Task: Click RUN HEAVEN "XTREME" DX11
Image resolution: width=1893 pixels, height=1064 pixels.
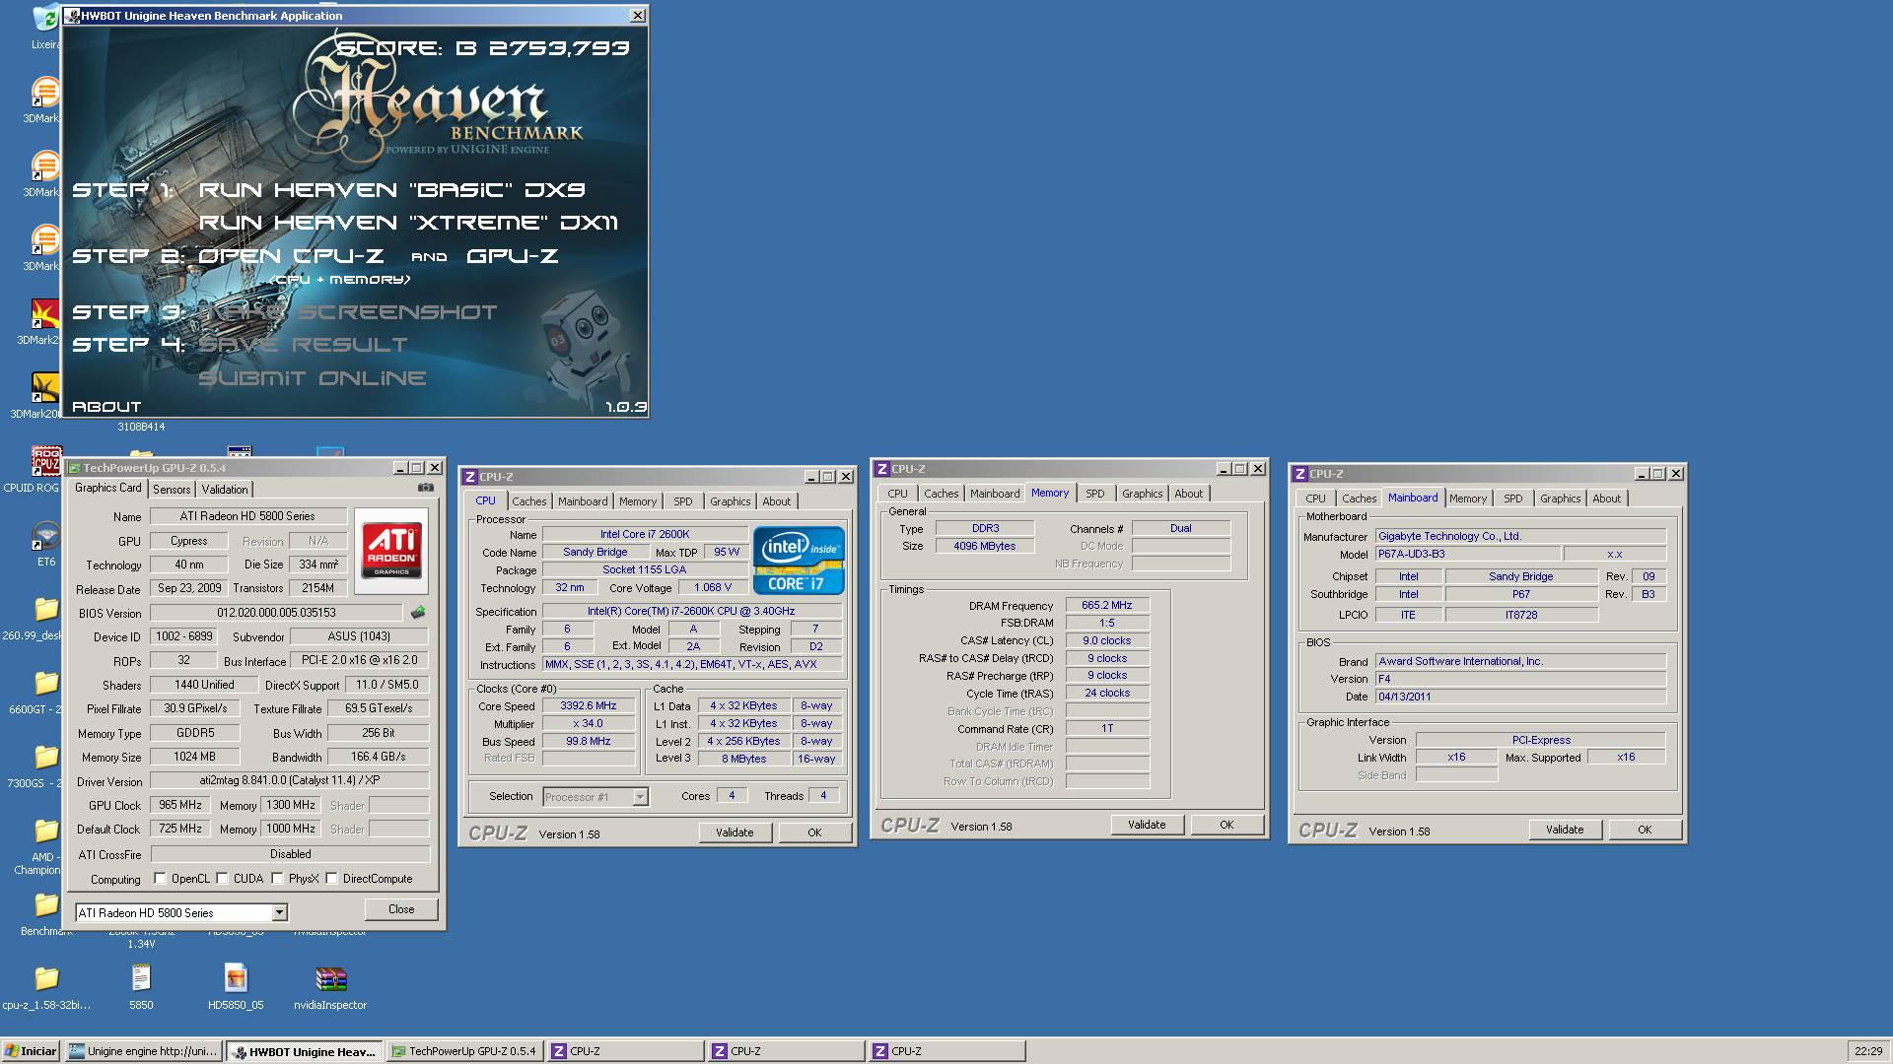Action: click(408, 223)
